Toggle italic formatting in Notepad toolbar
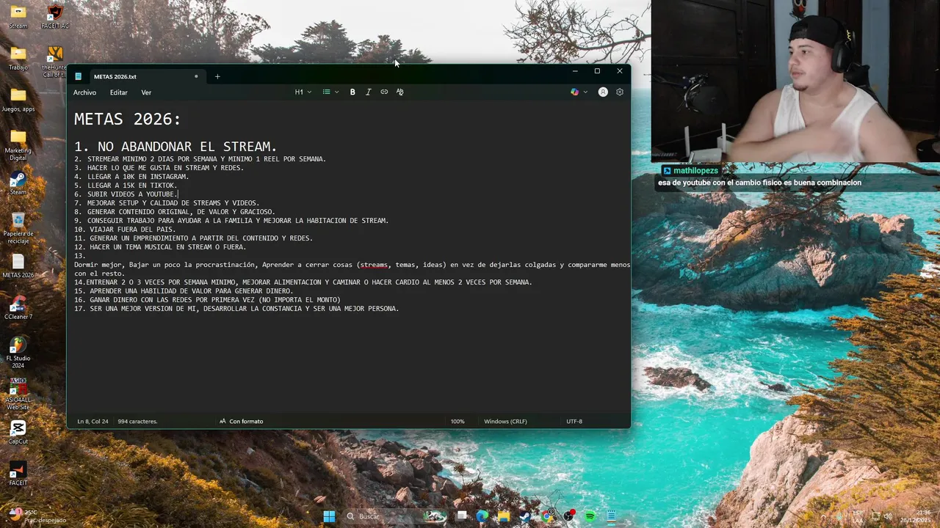Image resolution: width=940 pixels, height=528 pixels. pyautogui.click(x=368, y=92)
